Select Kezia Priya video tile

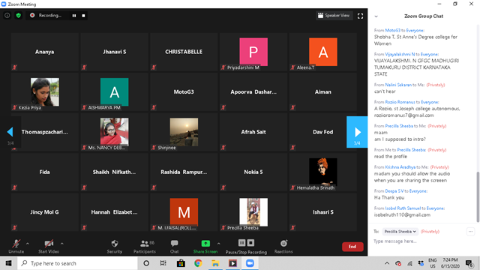click(x=45, y=91)
